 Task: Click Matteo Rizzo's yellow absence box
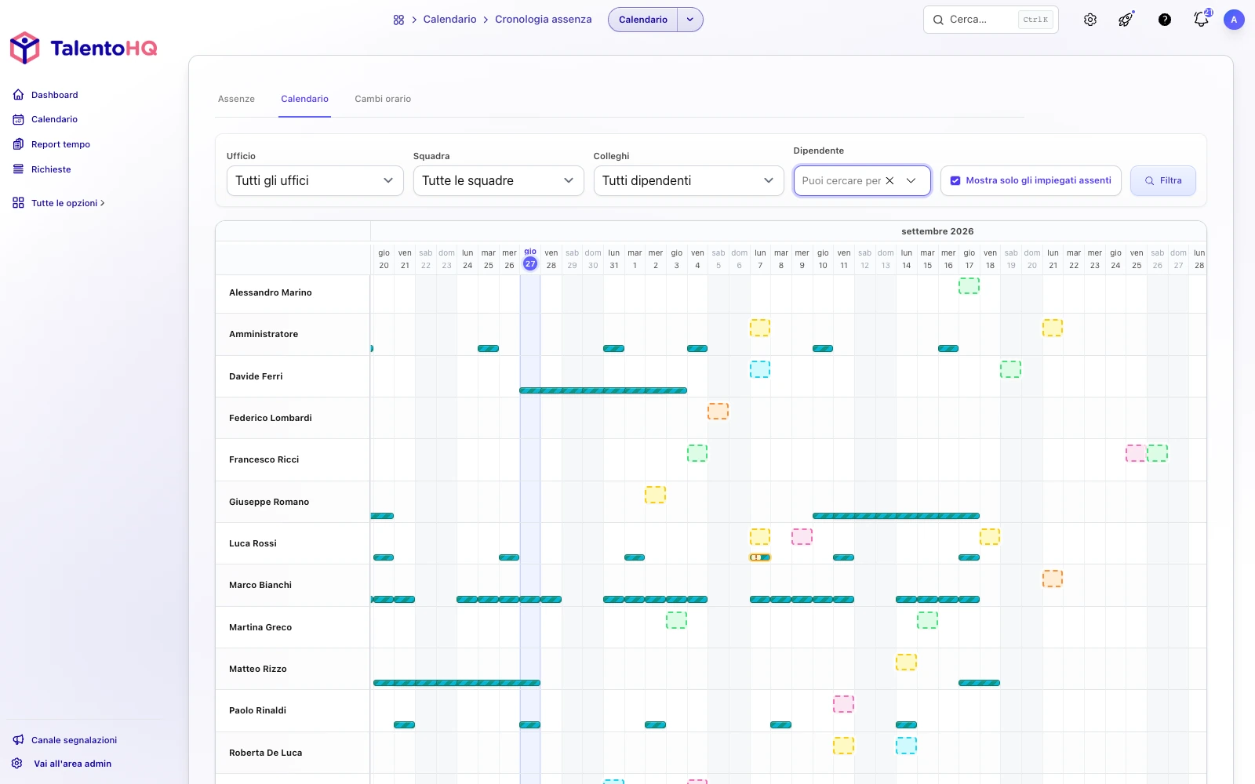pos(906,662)
